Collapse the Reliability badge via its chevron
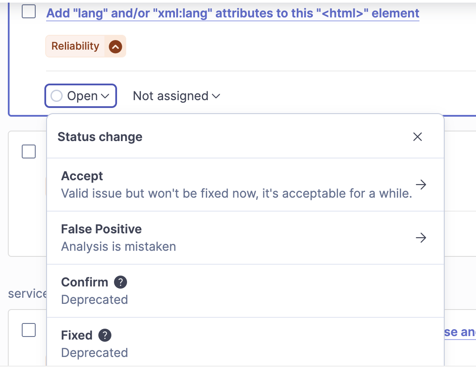The width and height of the screenshot is (476, 377). coord(115,46)
